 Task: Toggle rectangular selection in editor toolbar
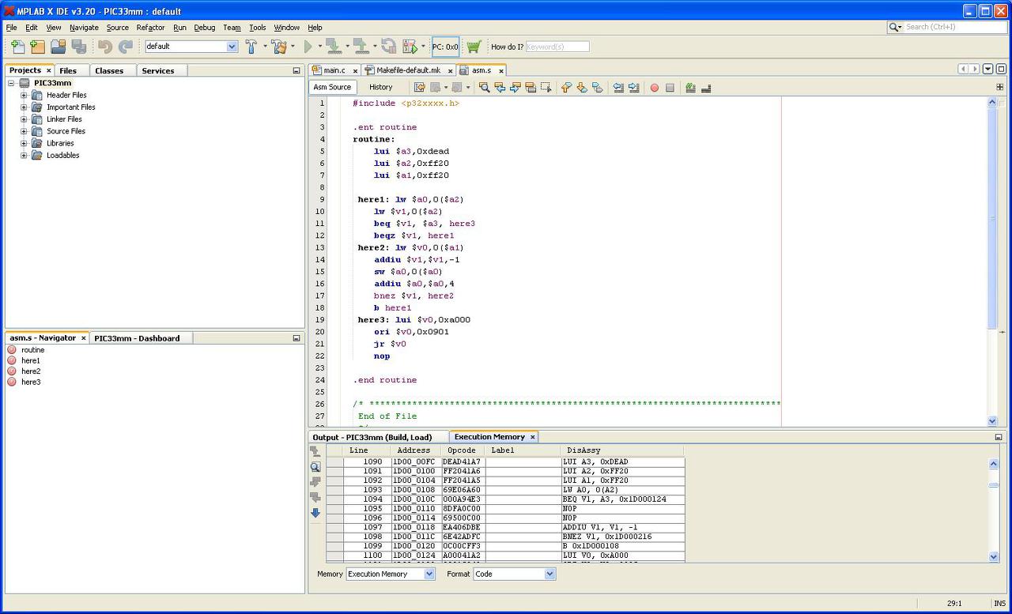pos(546,88)
